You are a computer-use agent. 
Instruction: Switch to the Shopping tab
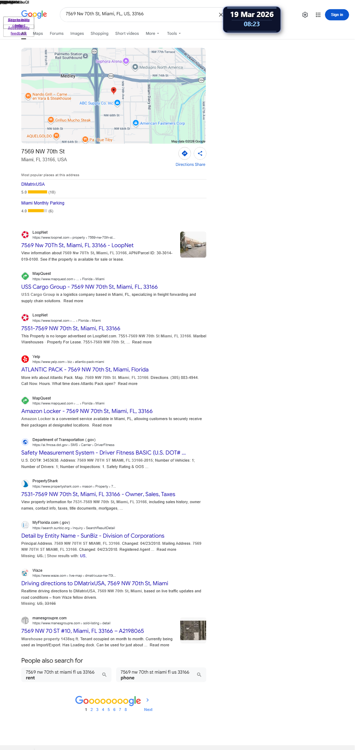[99, 33]
